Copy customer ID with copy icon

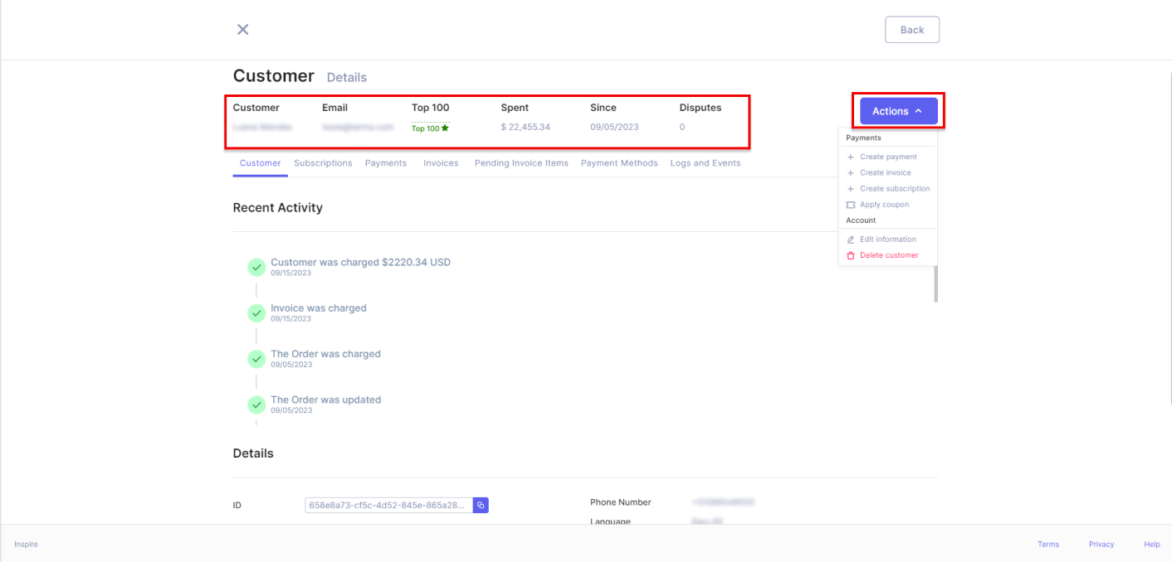pos(481,505)
